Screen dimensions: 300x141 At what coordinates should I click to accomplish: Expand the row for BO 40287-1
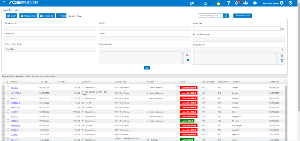click(3, 98)
